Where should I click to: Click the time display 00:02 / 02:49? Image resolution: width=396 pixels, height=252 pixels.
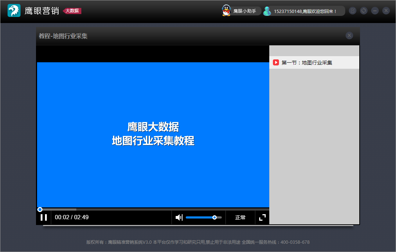pyautogui.click(x=72, y=217)
